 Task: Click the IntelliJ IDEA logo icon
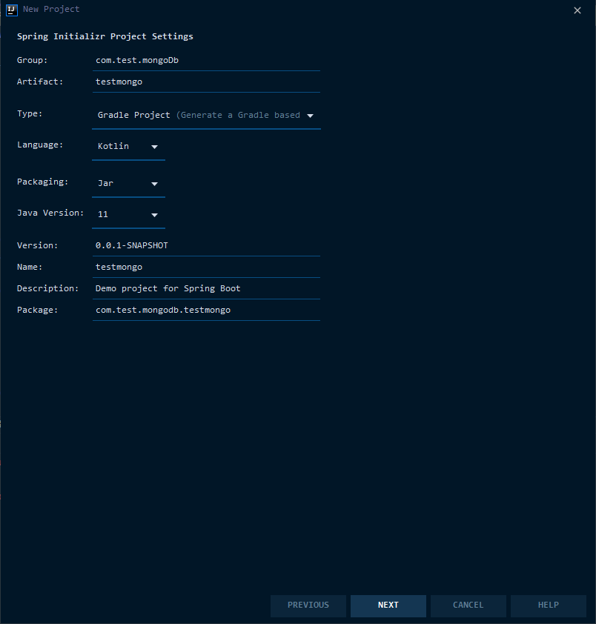[x=11, y=10]
